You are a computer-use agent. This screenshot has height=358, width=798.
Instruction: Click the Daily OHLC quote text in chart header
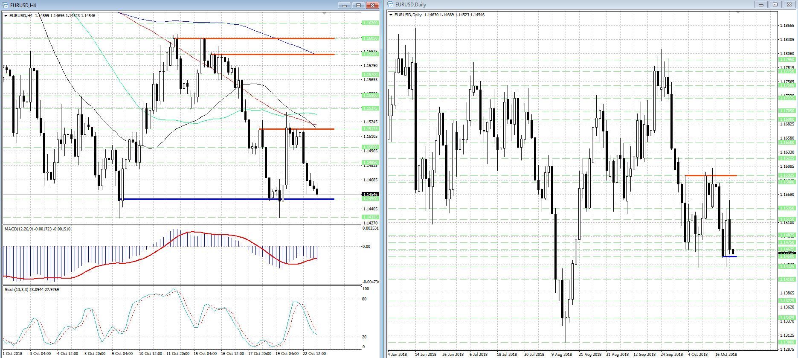tap(455, 15)
